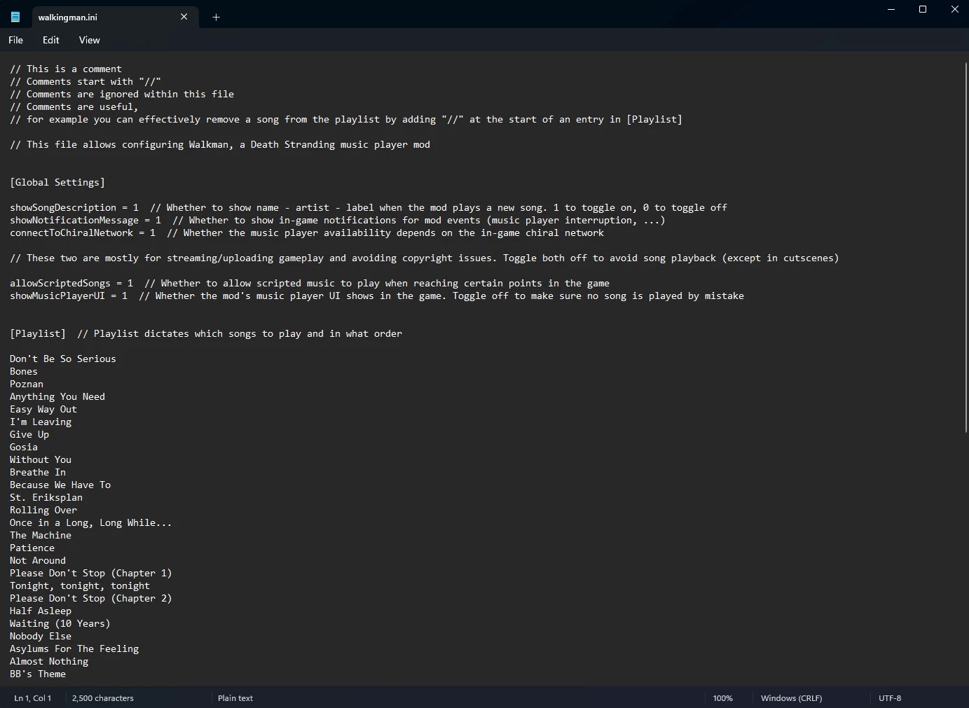This screenshot has width=969, height=708.
Task: Click the "Bones" playlist entry
Action: [x=24, y=371]
